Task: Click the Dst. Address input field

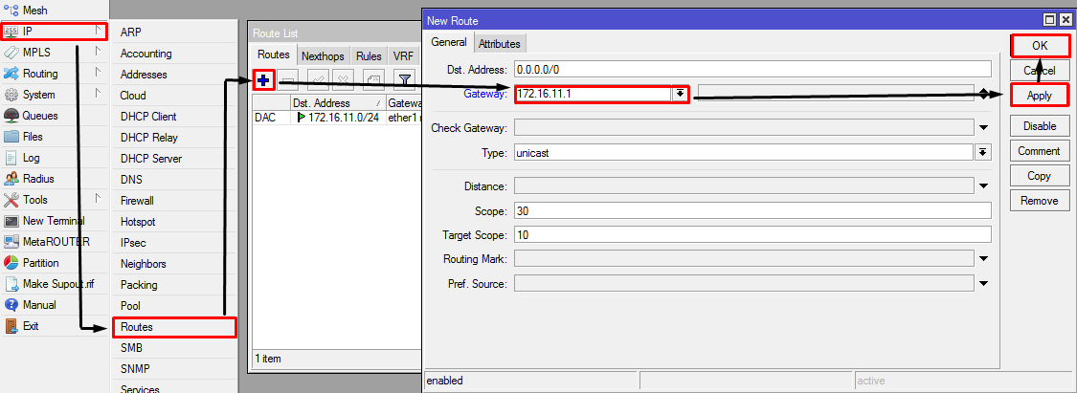Action: pyautogui.click(x=752, y=69)
